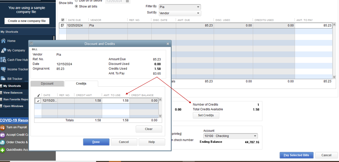Click the Amt. To Use 1.58 field
339x162 pixels.
click(116, 101)
